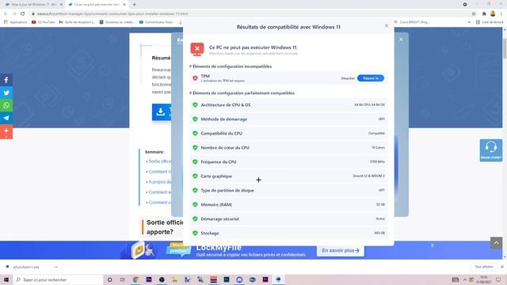Open Applications bookmark shortcut
The width and height of the screenshot is (507, 285).
[16, 22]
